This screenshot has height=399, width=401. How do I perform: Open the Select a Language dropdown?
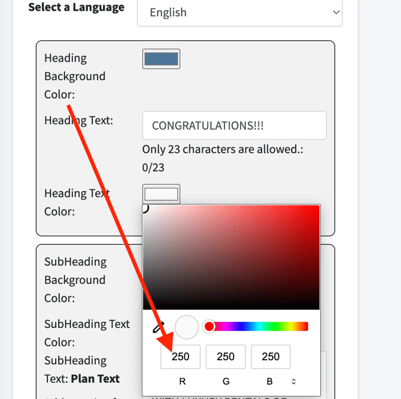[239, 13]
